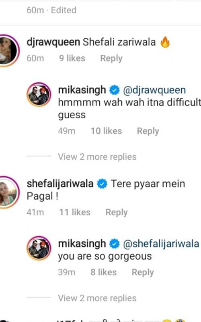This screenshot has height=322, width=201.
Task: Reply to mikasingh's 'you are so gorgeous'
Action: 143,272
